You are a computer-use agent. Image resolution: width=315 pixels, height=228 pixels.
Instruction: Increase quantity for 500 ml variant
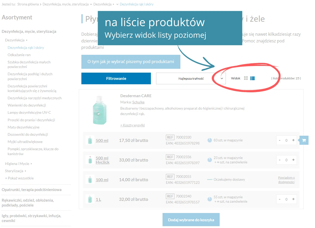click(x=293, y=140)
